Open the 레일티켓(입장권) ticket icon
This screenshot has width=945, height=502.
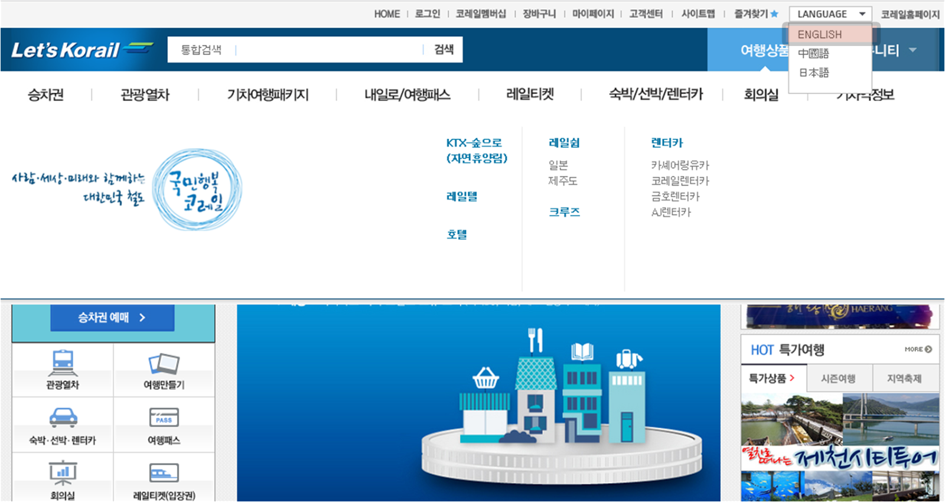coord(164,472)
